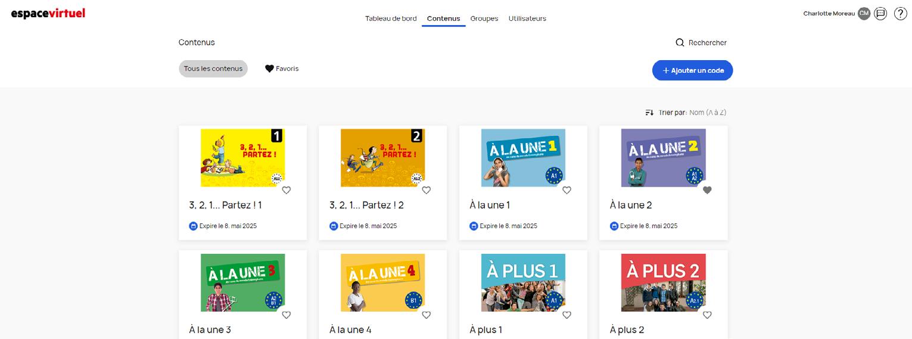The height and width of the screenshot is (339, 912).
Task: Click the sort order icon
Action: 649,113
